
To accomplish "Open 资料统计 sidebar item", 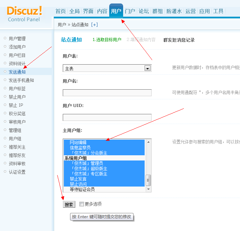I will tap(17, 64).
